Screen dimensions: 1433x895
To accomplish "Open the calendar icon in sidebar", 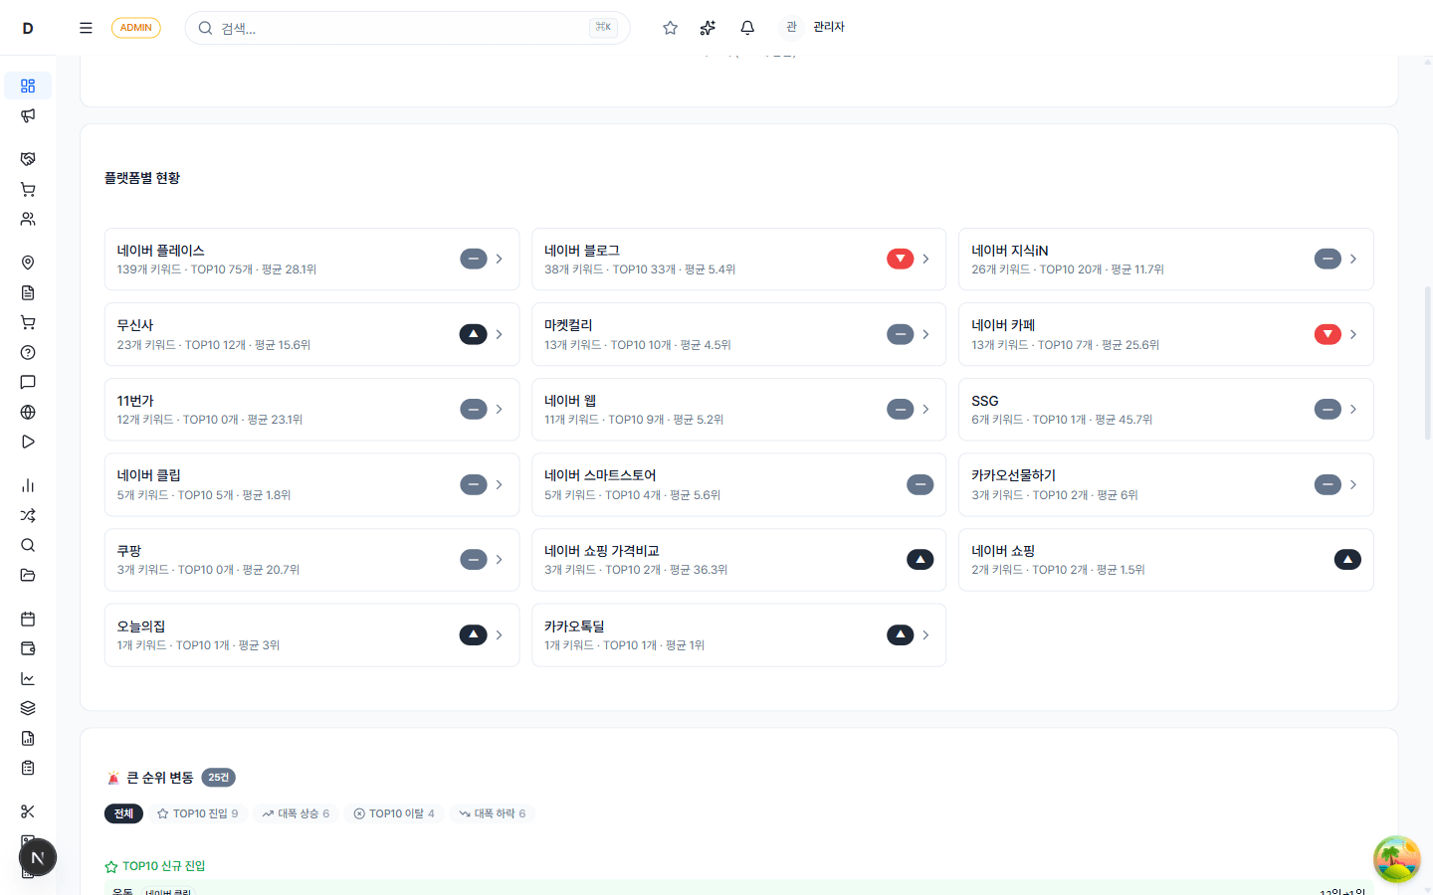I will 28,619.
